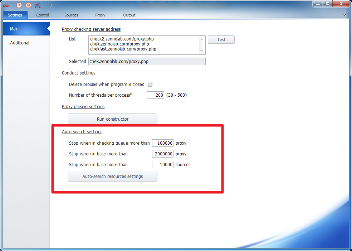352x251 pixels.
Task: Select the Main settings section
Action: point(26,29)
